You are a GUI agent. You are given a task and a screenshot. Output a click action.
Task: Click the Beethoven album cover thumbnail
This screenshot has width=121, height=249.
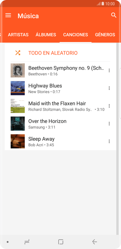[18, 70]
